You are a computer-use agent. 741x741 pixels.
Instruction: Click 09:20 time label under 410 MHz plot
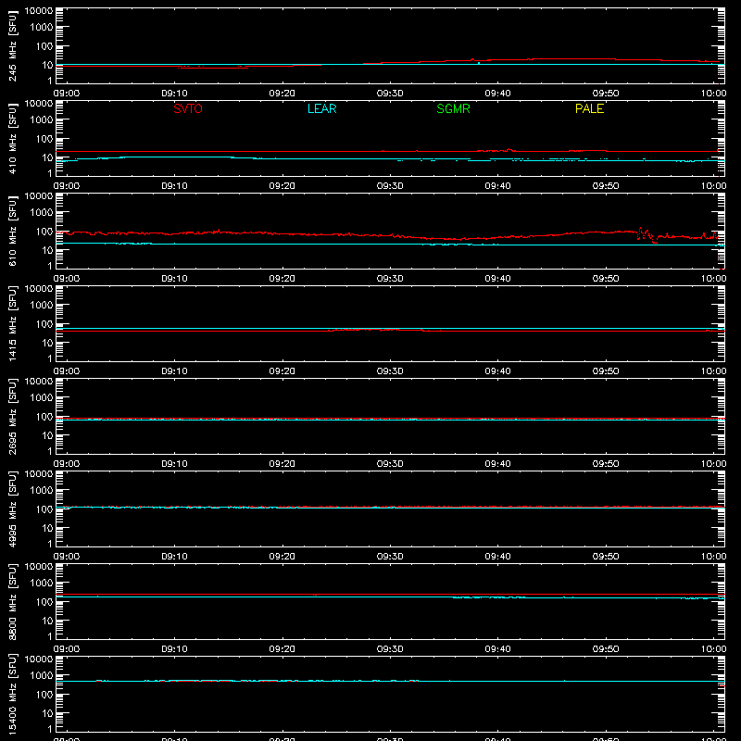[283, 186]
